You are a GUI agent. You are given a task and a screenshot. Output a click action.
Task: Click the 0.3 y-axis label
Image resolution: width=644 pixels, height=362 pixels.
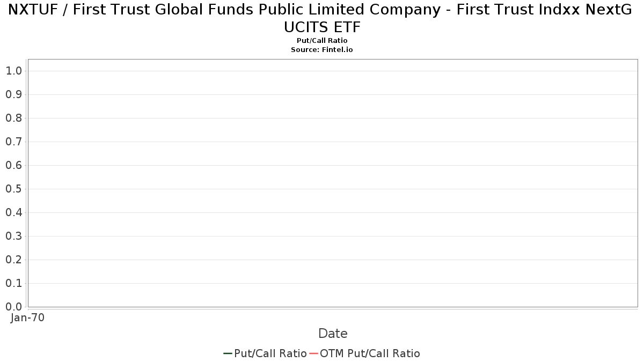click(x=13, y=236)
